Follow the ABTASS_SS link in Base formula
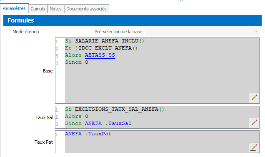 pos(100,55)
